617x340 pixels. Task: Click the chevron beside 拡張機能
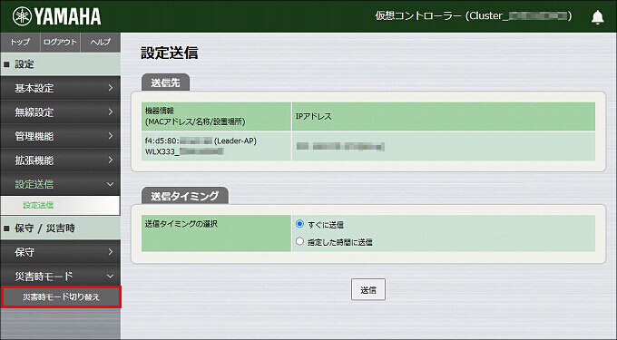coord(110,160)
